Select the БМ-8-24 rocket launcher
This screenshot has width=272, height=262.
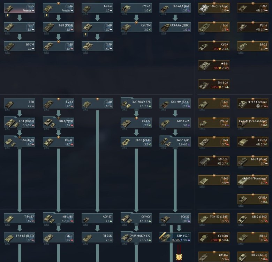click(x=214, y=85)
